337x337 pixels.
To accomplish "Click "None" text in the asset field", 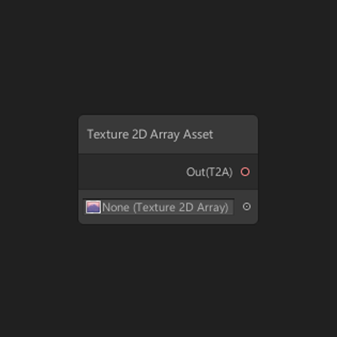I will pos(116,207).
